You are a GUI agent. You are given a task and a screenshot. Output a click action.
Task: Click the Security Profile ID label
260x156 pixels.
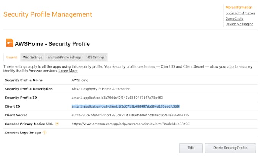pos(21,98)
